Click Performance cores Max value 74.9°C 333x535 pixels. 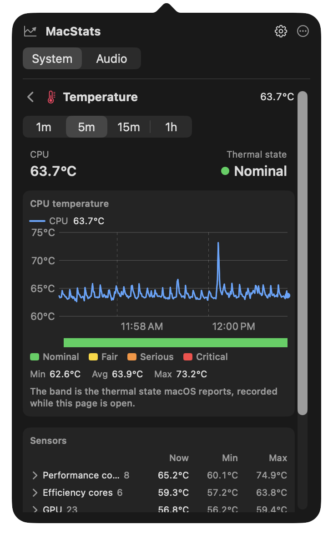coord(272,475)
